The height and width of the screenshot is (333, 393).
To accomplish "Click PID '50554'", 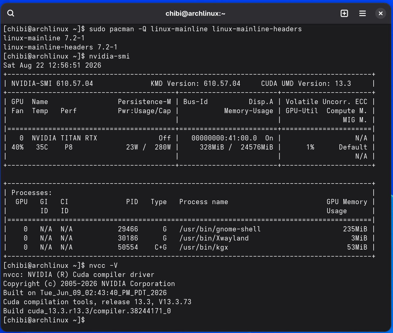I will click(128, 247).
